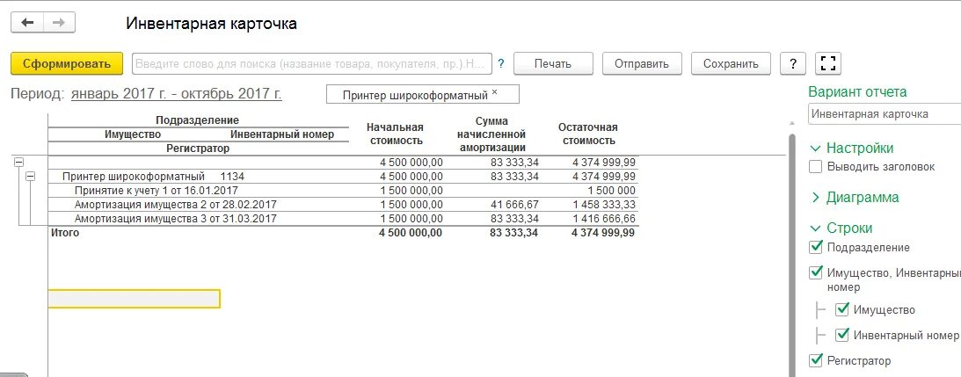The image size is (961, 377).
Task: Click the 'Остаточная стоимость' column header
Action: (587, 134)
